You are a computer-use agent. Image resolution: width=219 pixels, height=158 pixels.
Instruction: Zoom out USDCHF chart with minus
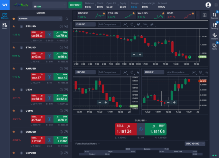pos(168,102)
